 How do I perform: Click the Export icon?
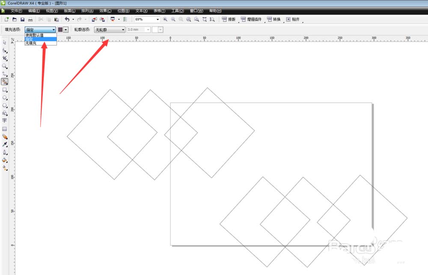[102, 19]
